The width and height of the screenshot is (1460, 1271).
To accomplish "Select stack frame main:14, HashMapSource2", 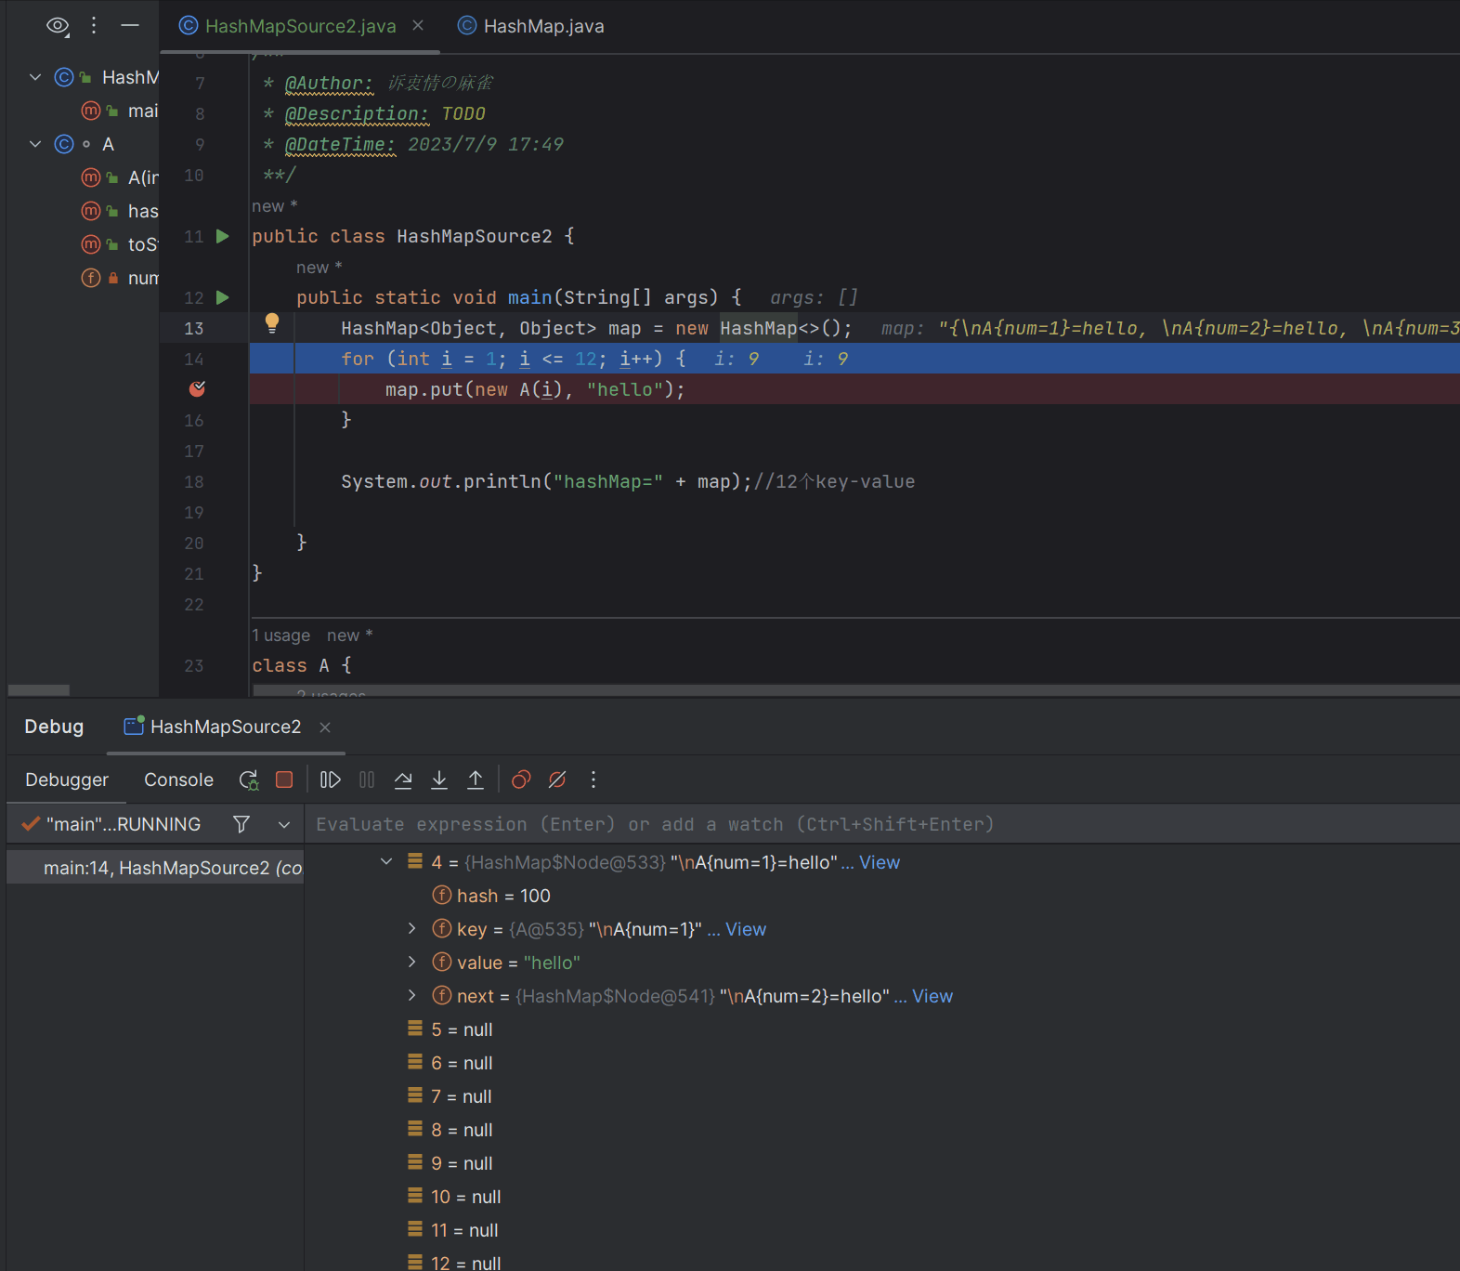I will pos(156,868).
